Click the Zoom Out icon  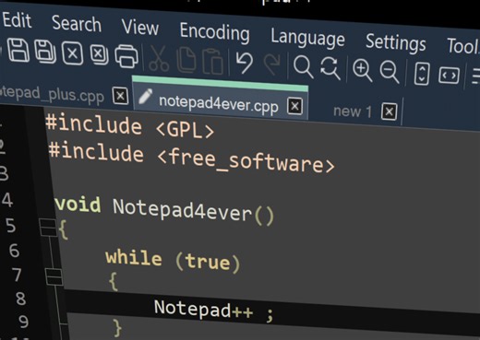click(x=390, y=72)
